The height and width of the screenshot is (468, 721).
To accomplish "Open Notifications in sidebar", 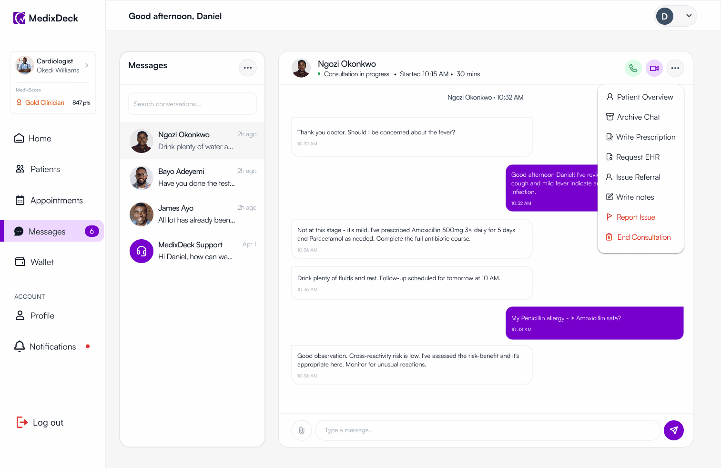I will 52,346.
